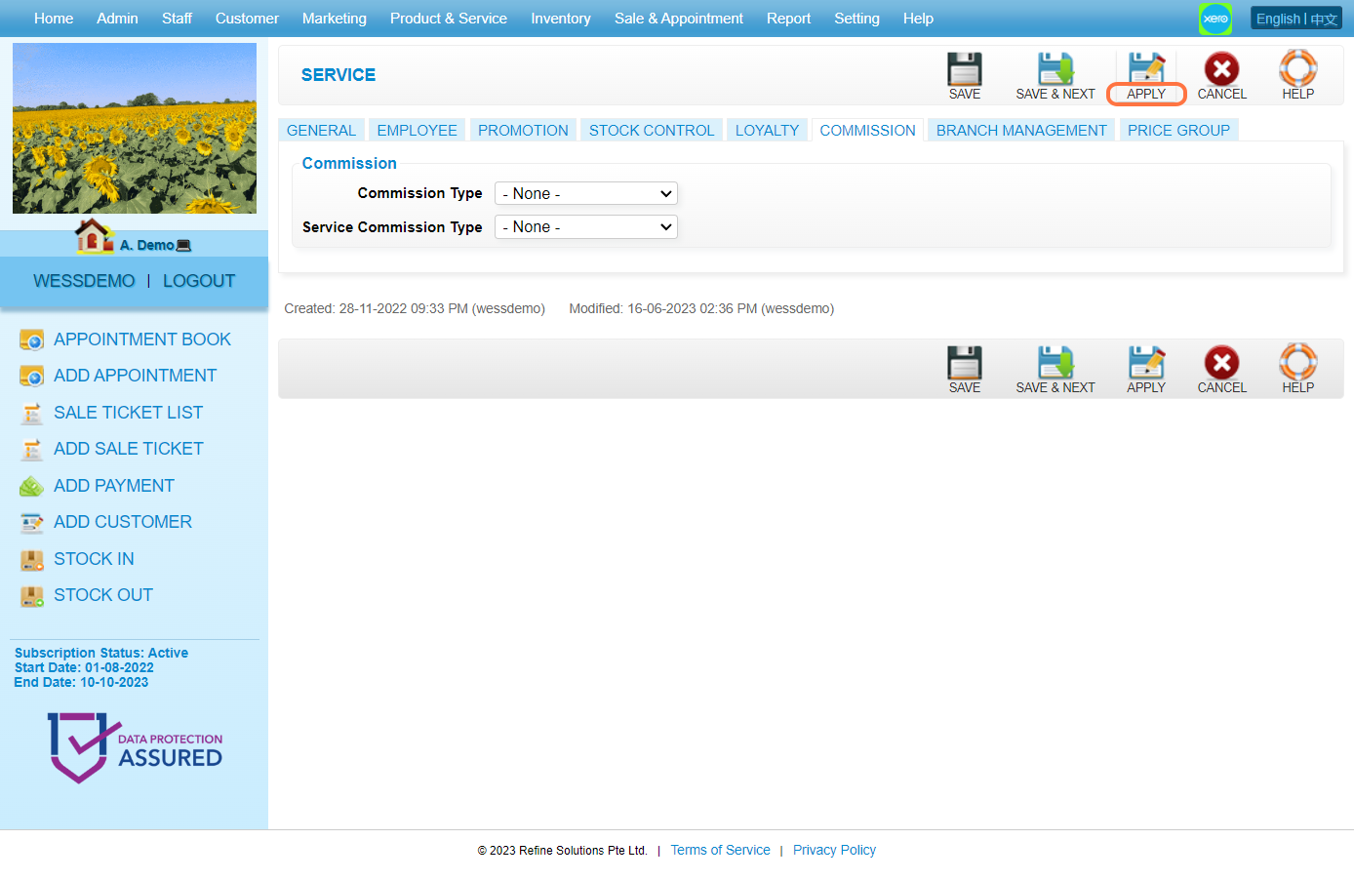
Task: Open the Service Commission Type dropdown
Action: 585,226
